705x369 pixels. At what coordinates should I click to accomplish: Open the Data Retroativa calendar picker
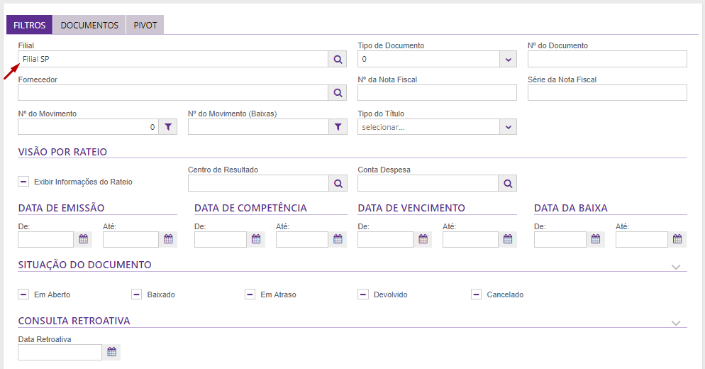coord(111,352)
